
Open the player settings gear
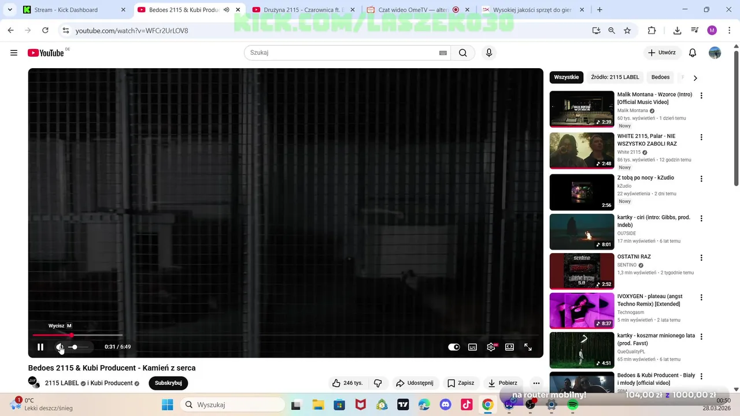[491, 347]
